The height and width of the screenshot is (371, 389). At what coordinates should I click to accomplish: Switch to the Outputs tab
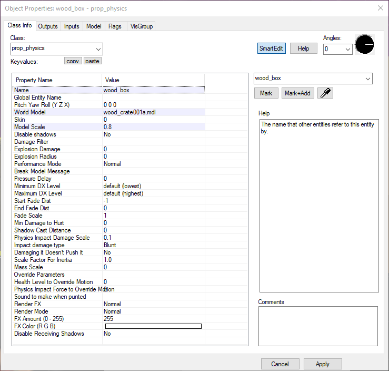pyautogui.click(x=48, y=26)
